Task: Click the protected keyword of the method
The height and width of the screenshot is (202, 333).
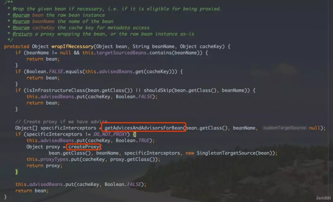Action: (x=17, y=47)
